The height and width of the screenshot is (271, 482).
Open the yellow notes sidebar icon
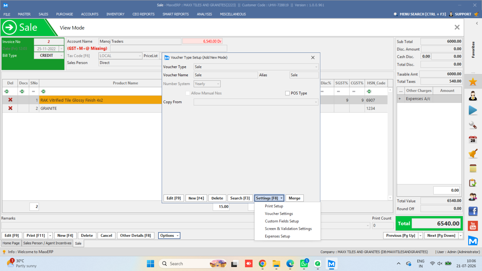(473, 168)
